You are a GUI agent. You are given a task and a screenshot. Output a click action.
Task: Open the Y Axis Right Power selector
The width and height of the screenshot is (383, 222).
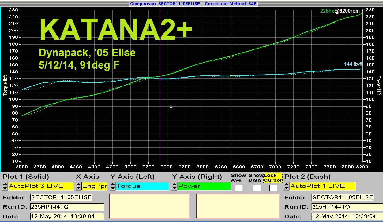pos(204,186)
